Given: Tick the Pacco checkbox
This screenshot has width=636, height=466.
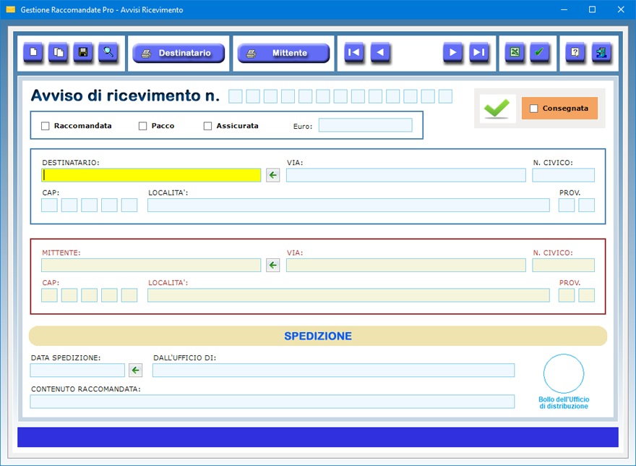Looking at the screenshot, I should (142, 126).
